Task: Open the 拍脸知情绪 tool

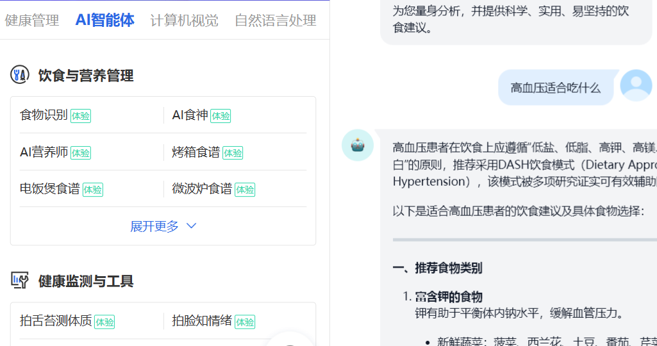Action: pos(202,321)
